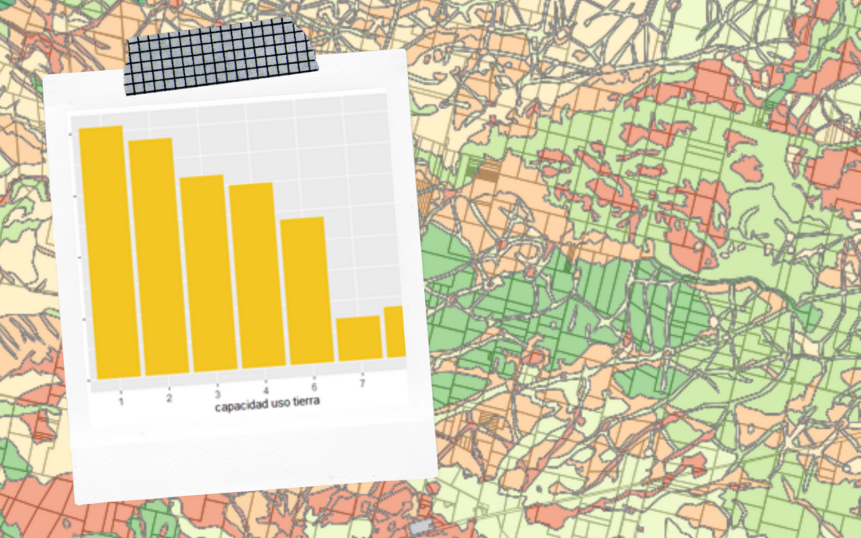Select the second-tallest yellow bar
Image resolution: width=861 pixels, height=538 pixels.
[159, 257]
